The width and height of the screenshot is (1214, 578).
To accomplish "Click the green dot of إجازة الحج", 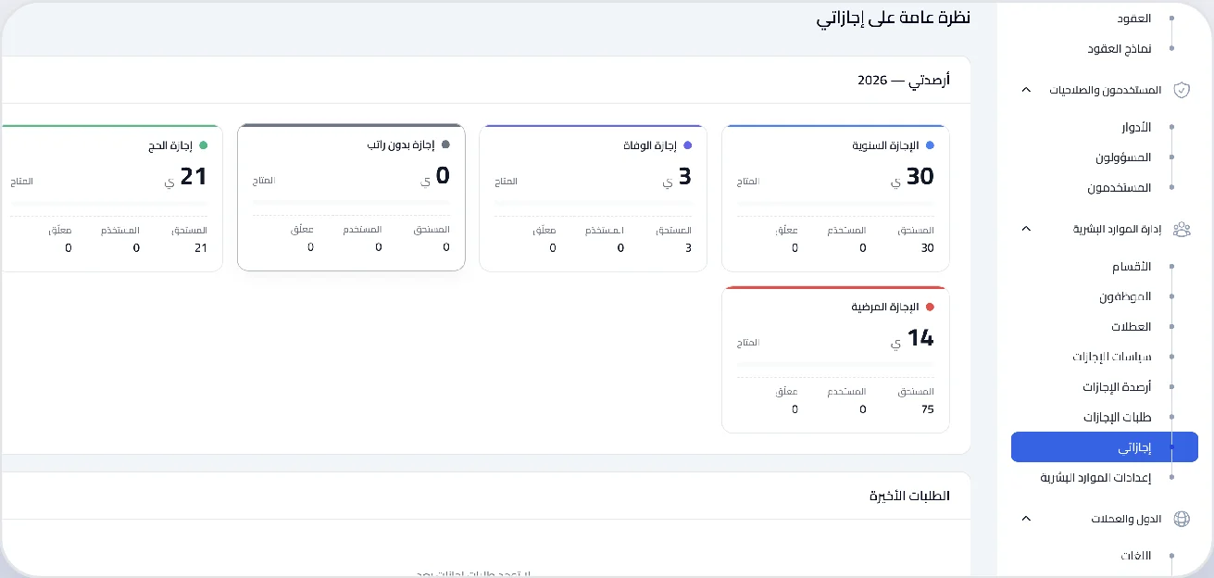I will 203,145.
